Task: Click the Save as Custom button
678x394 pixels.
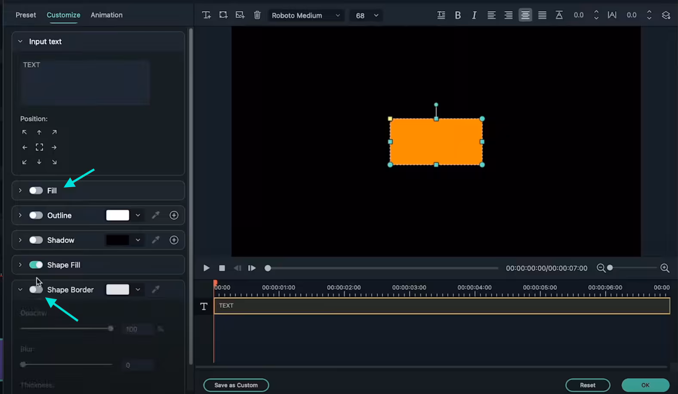Action: pyautogui.click(x=236, y=385)
